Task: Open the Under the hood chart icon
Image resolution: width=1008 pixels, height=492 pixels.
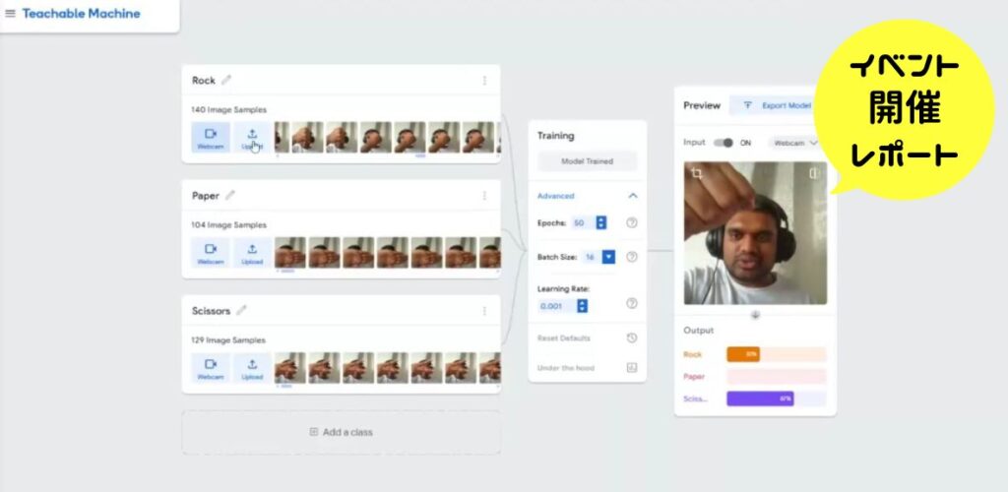Action: pyautogui.click(x=631, y=367)
